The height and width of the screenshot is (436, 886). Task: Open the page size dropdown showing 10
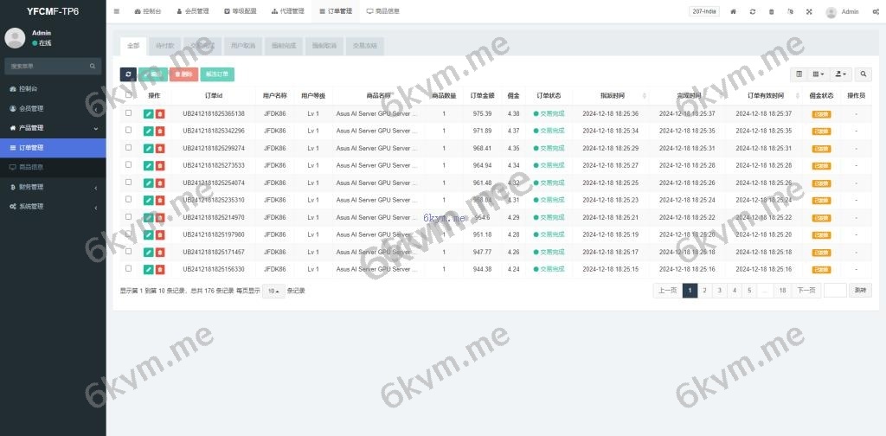273,291
